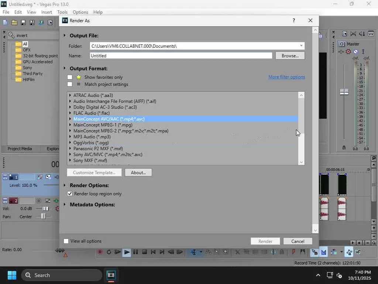Click the Master volume fader
The width and height of the screenshot is (378, 284).
coord(344,92)
